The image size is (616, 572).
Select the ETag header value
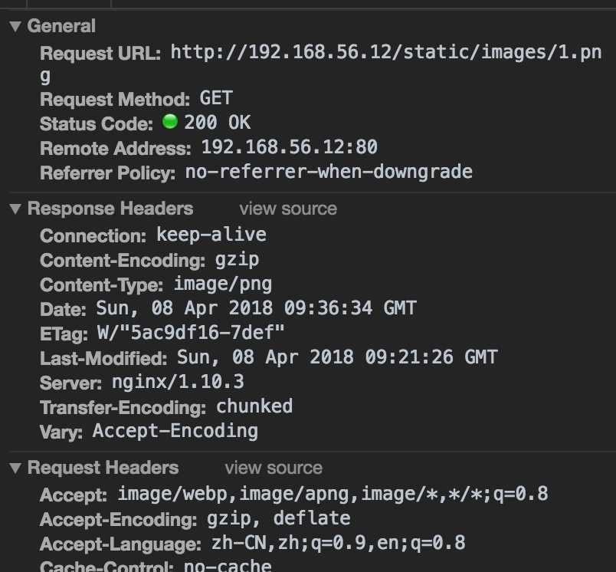click(191, 333)
